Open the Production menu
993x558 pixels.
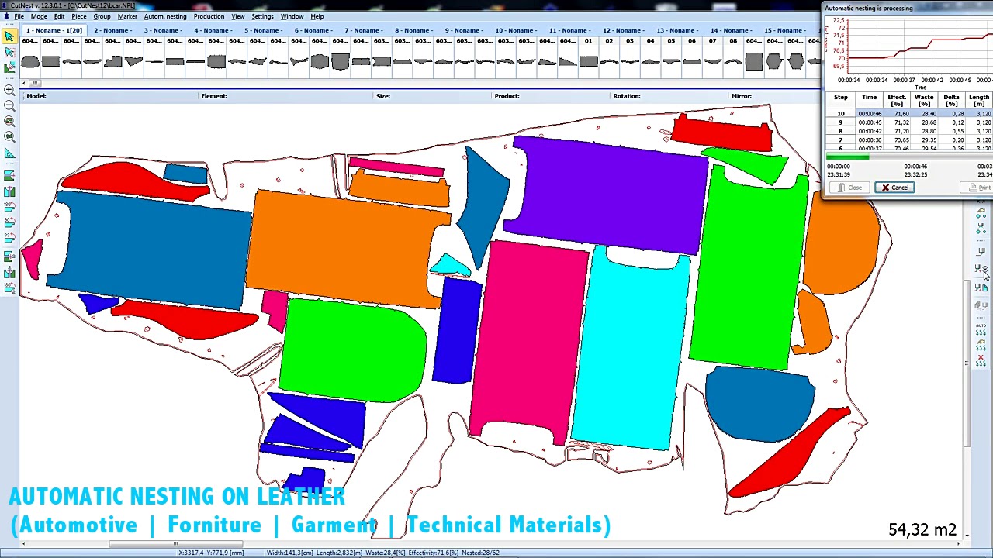coord(209,16)
